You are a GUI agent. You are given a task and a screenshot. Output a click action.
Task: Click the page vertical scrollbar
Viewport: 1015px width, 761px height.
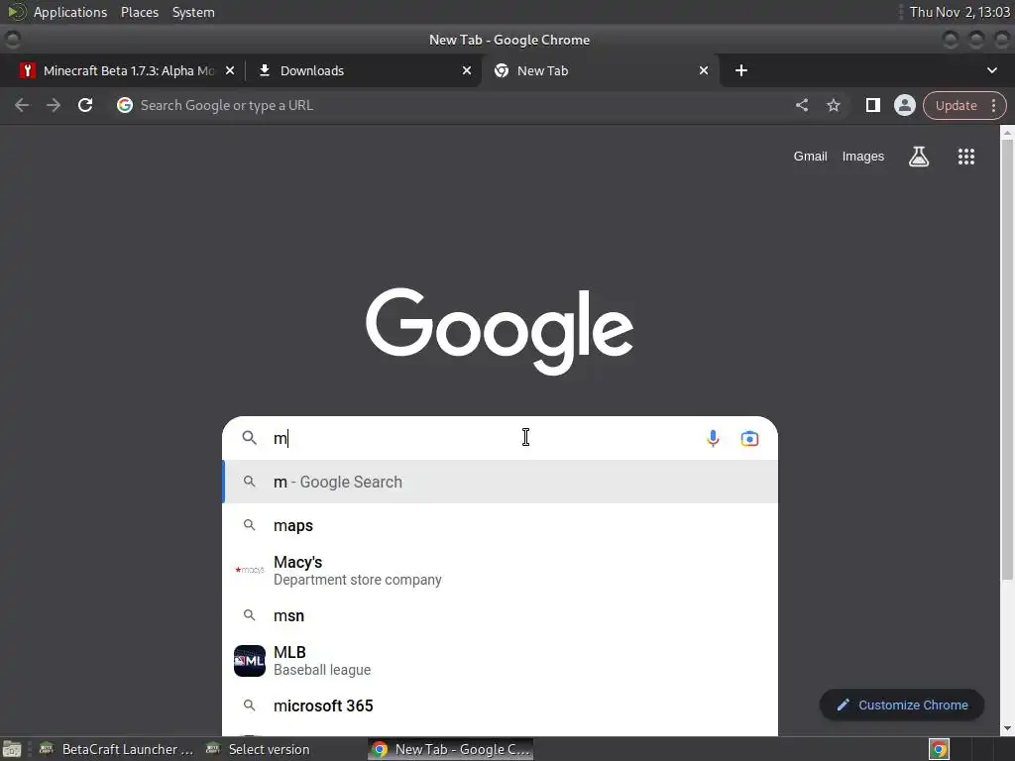1007,359
